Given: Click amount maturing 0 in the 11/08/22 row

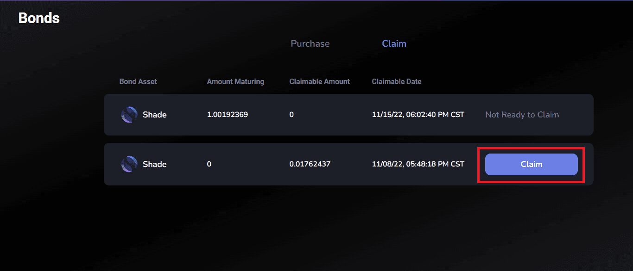Looking at the screenshot, I should click(x=209, y=164).
